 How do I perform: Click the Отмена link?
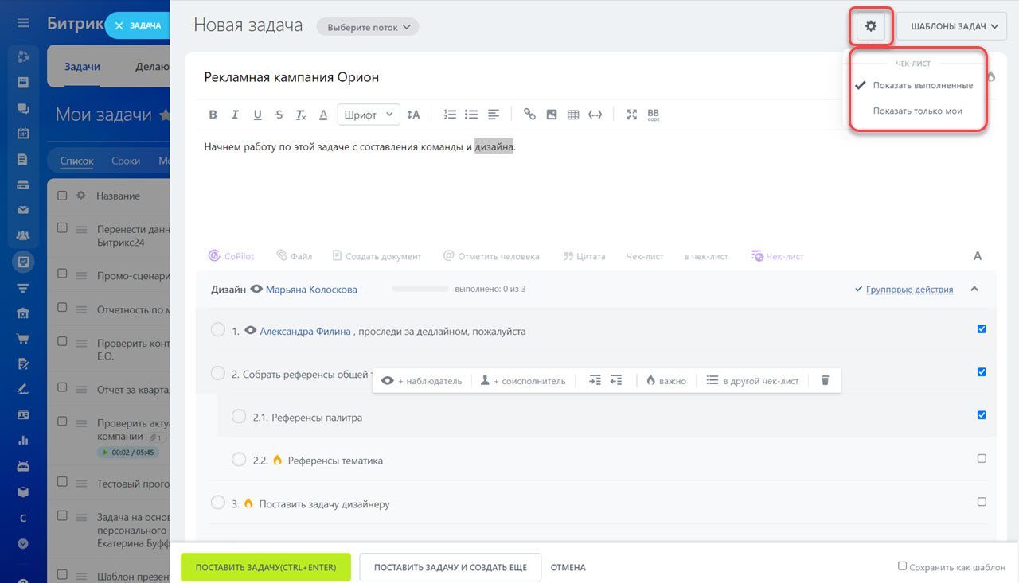pyautogui.click(x=568, y=567)
